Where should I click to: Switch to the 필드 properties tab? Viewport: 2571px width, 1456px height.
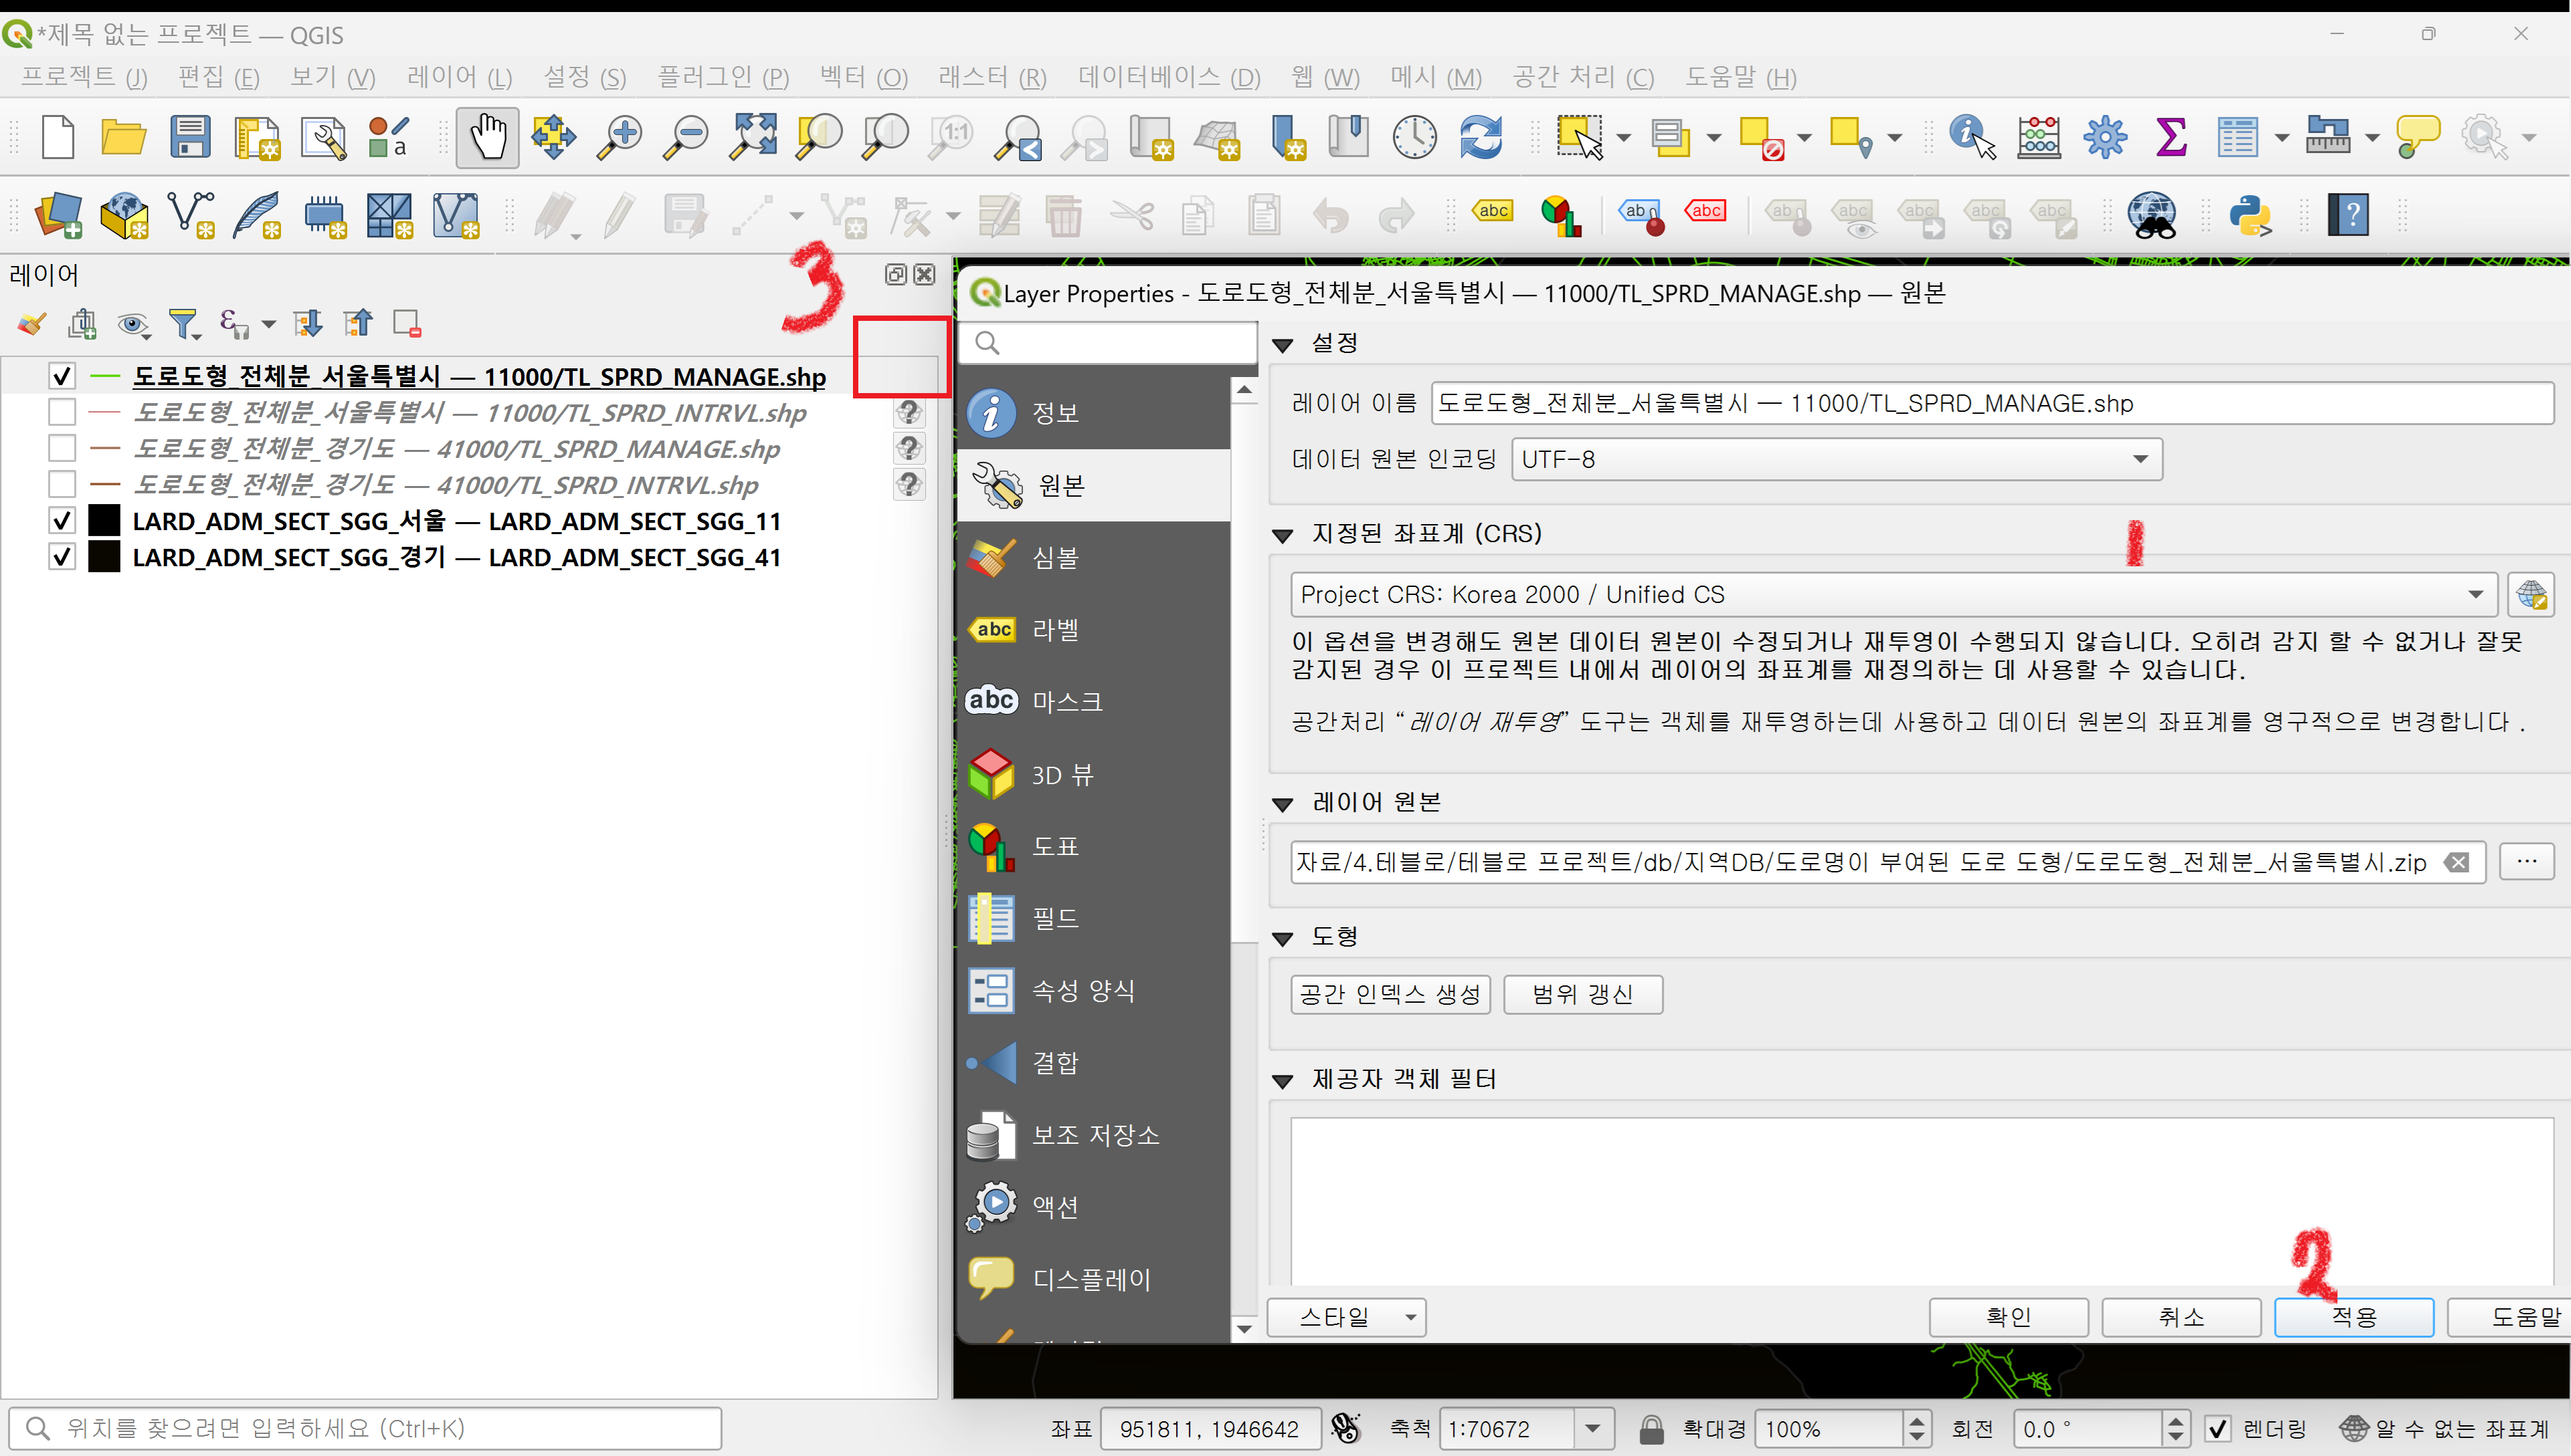coord(1056,918)
